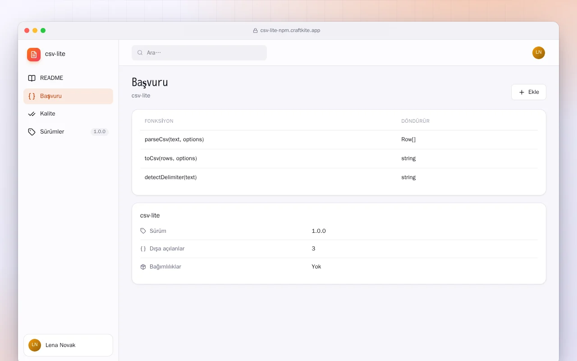Click the Sürümler tag icon
The width and height of the screenshot is (577, 361).
tap(32, 132)
